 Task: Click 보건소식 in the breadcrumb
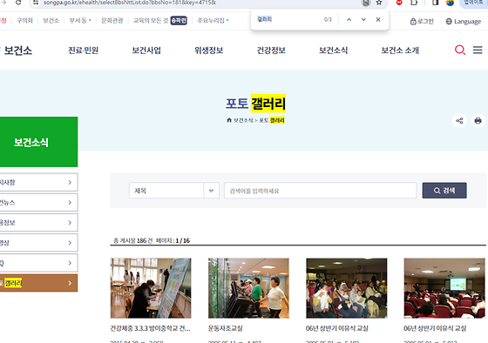tap(243, 120)
